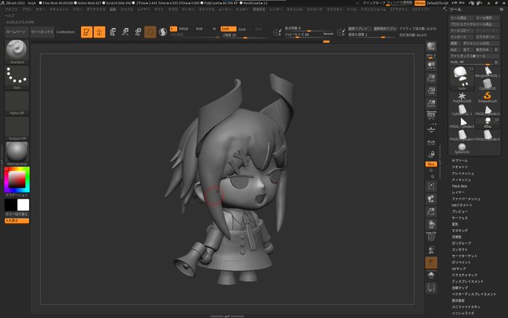Click the BPR render icon

(x=431, y=46)
